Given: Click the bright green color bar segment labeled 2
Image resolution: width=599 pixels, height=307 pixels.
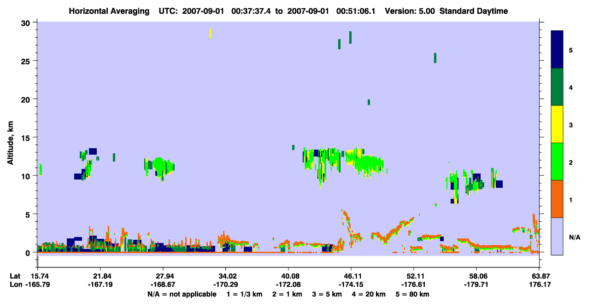Looking at the screenshot, I should click(557, 162).
